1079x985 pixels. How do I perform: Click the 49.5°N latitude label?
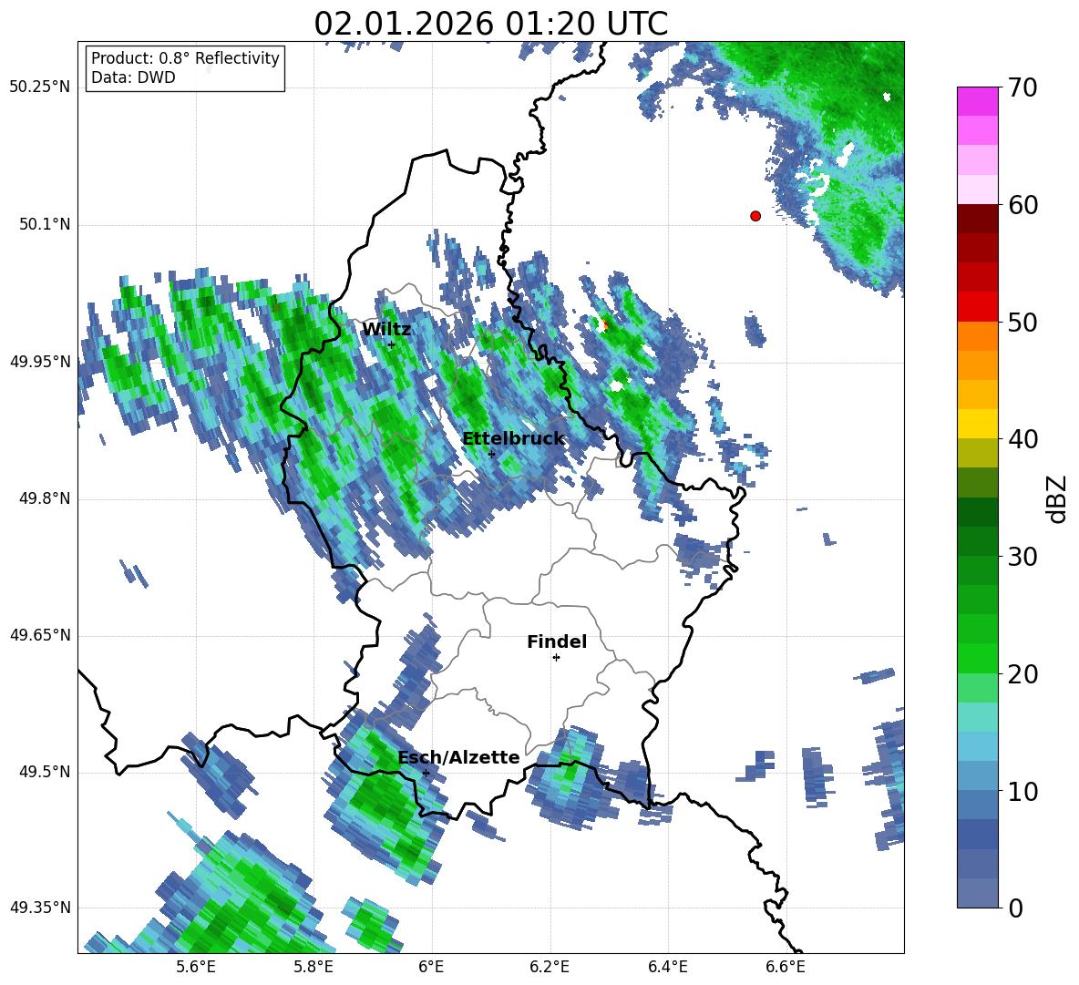point(44,772)
